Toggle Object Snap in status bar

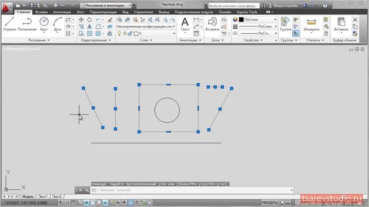click(x=93, y=202)
